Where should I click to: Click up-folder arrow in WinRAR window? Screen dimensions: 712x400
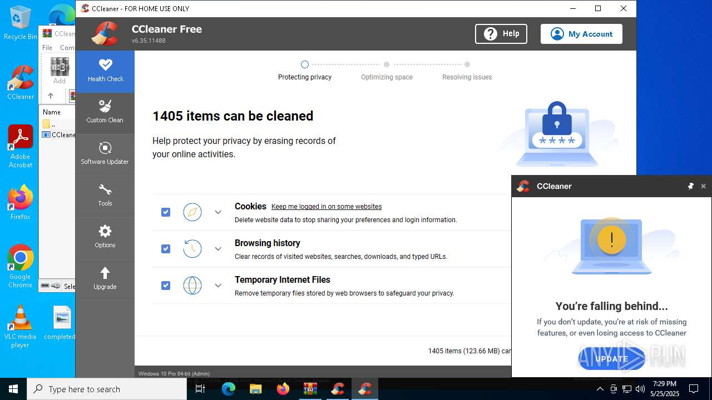[x=51, y=96]
